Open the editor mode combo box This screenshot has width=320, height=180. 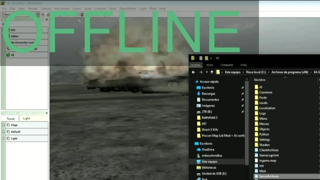pyautogui.click(x=21, y=14)
